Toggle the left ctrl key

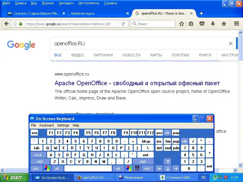click(36, 168)
